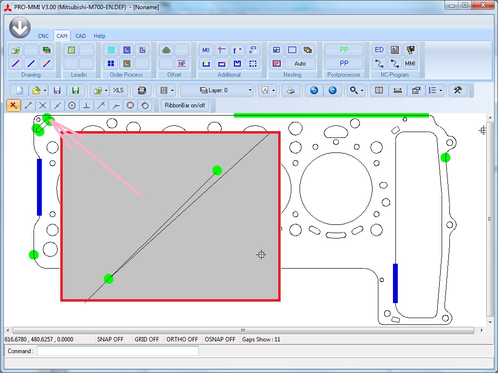Image resolution: width=498 pixels, height=373 pixels.
Task: Click the MMI icon in NC-Program group
Action: tap(410, 64)
